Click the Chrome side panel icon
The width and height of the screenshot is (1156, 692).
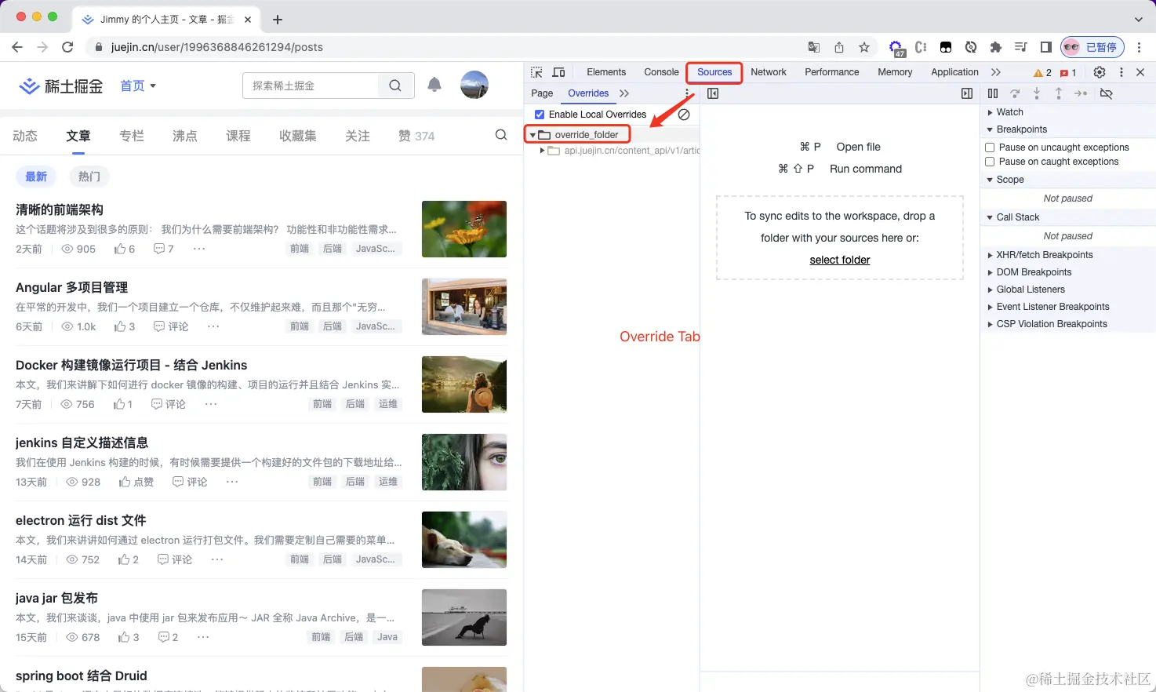point(1046,47)
